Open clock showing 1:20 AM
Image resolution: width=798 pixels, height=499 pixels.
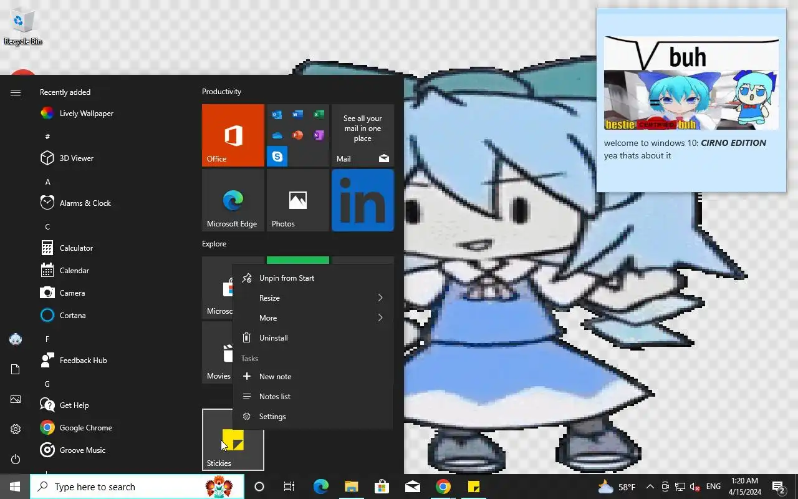(x=744, y=487)
